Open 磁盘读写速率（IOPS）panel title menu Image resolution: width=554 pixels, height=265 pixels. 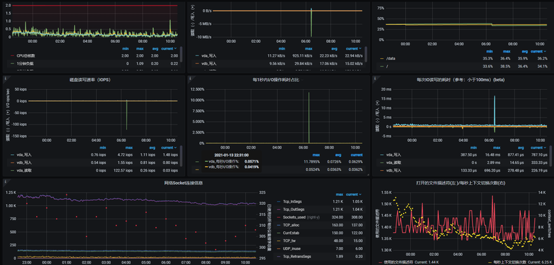[x=94, y=80]
